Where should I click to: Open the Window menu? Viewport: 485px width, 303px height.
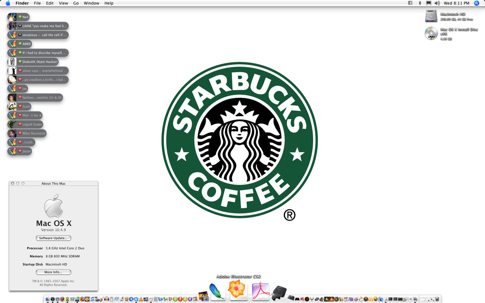pos(92,3)
